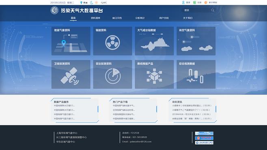Open fourth item under 热门产品下载
Viewport: 267px width, 150px height.
point(124,118)
